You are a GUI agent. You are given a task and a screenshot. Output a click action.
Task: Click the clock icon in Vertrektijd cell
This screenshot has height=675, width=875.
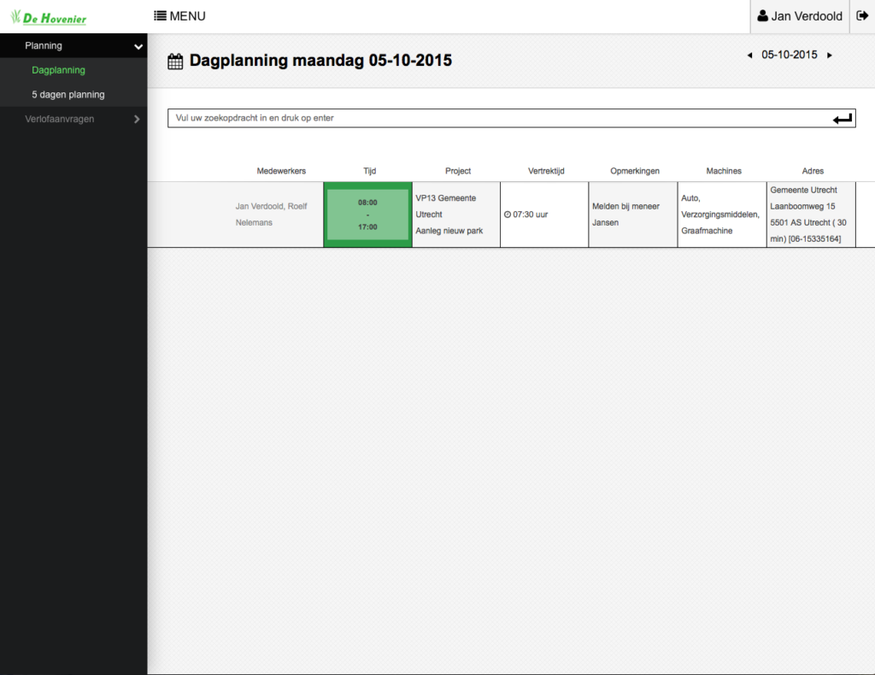click(x=508, y=214)
